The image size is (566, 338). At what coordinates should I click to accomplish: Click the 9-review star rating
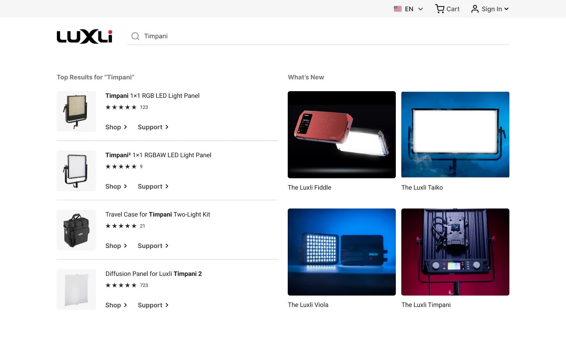click(124, 167)
